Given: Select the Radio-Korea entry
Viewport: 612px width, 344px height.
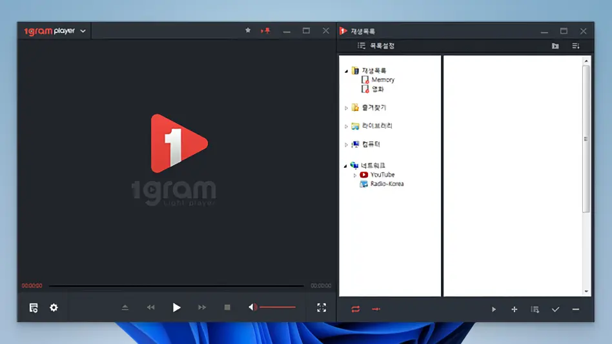Looking at the screenshot, I should [387, 184].
